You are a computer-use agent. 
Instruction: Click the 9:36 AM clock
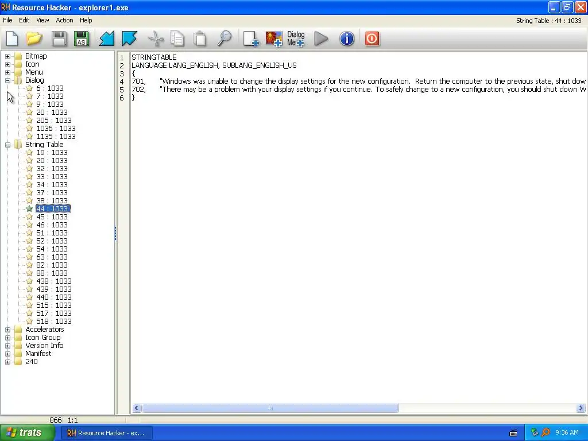pyautogui.click(x=567, y=433)
